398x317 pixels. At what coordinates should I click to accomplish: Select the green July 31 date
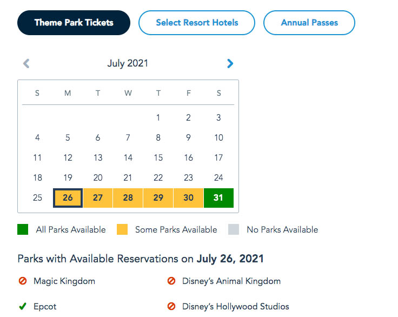click(x=218, y=198)
